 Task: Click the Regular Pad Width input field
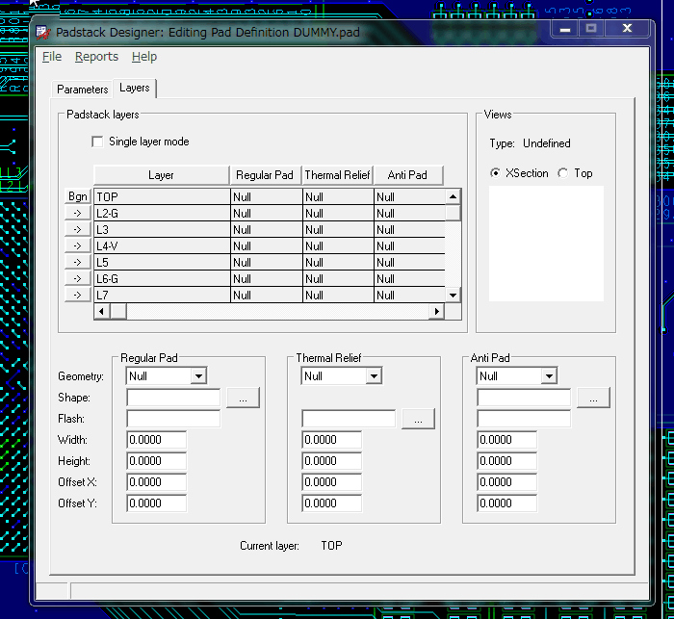156,440
